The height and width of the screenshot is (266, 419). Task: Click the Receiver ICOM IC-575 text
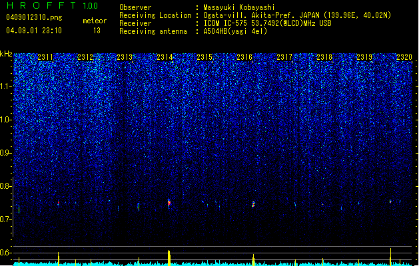pyautogui.click(x=268, y=23)
